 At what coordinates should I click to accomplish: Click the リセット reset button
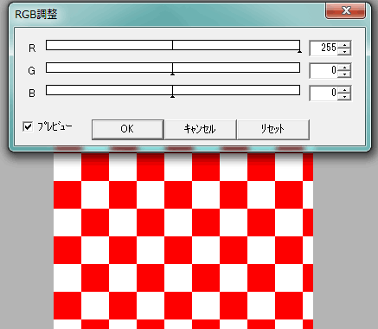point(273,130)
